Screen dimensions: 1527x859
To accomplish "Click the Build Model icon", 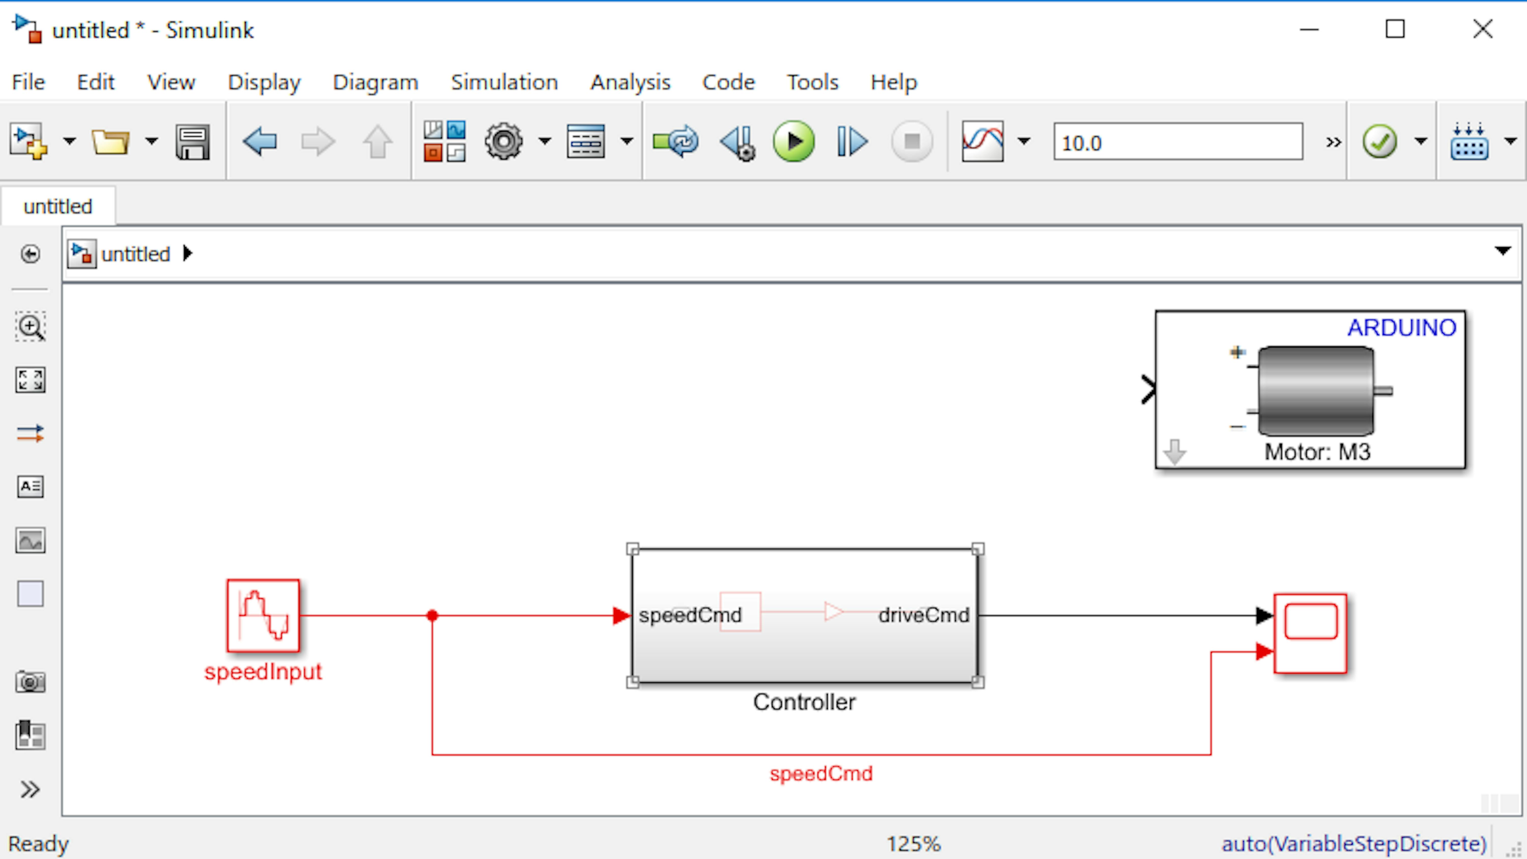I will 1469,142.
